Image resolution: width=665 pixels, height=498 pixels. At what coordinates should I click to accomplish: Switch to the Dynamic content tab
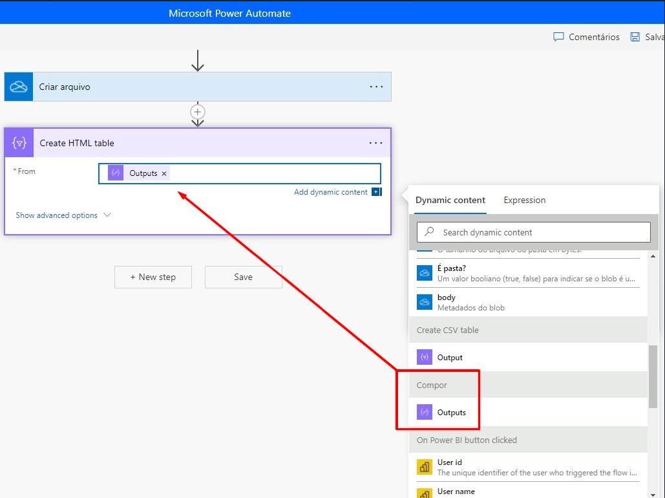(x=450, y=200)
